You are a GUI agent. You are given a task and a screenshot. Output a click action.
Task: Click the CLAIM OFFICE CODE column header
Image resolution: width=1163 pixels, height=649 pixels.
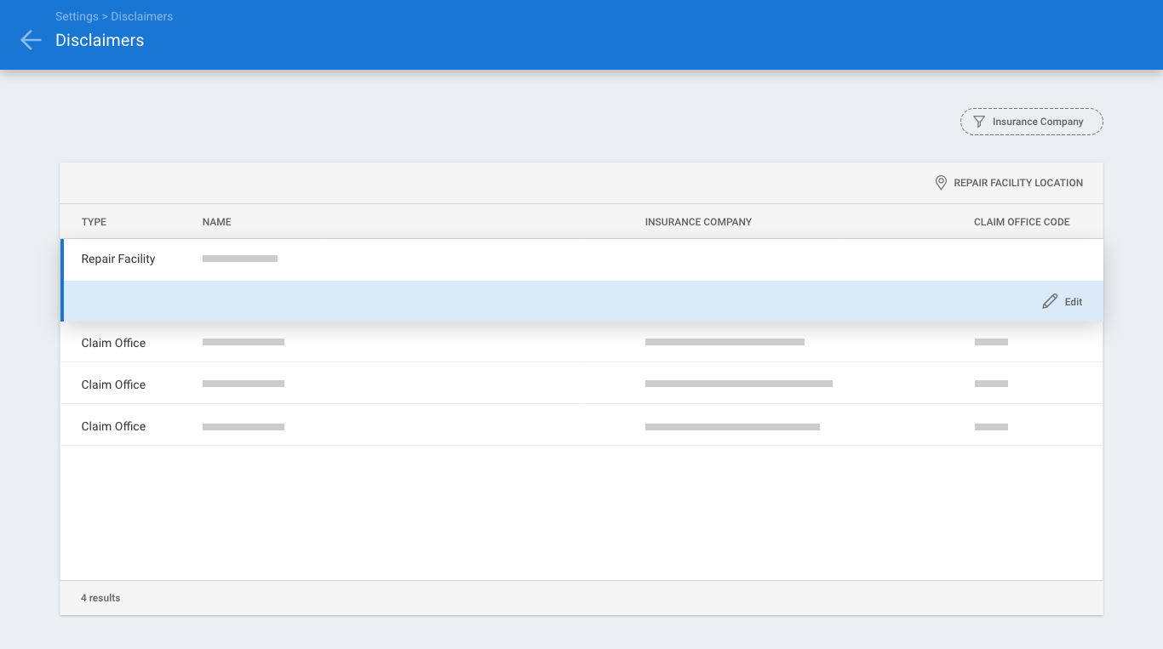(x=1022, y=222)
